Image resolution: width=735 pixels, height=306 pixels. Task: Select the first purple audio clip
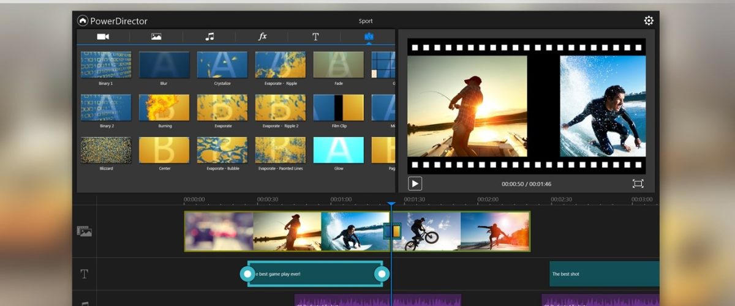point(378,300)
